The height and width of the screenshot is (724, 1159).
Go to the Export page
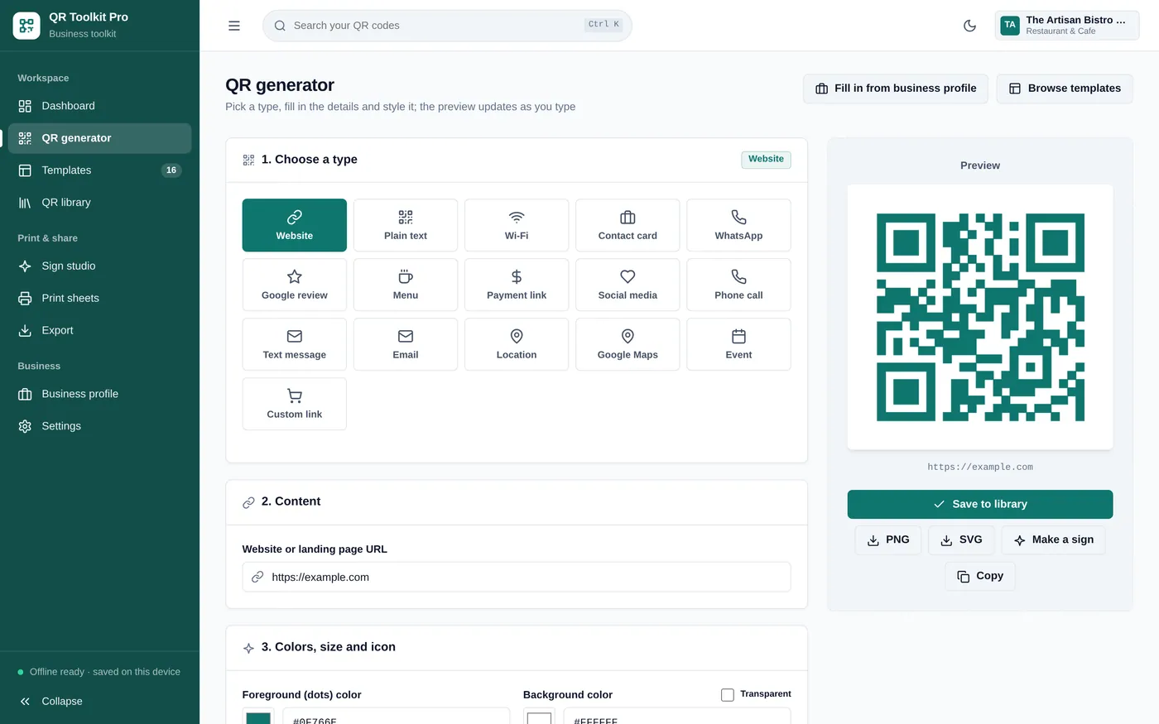pyautogui.click(x=99, y=330)
